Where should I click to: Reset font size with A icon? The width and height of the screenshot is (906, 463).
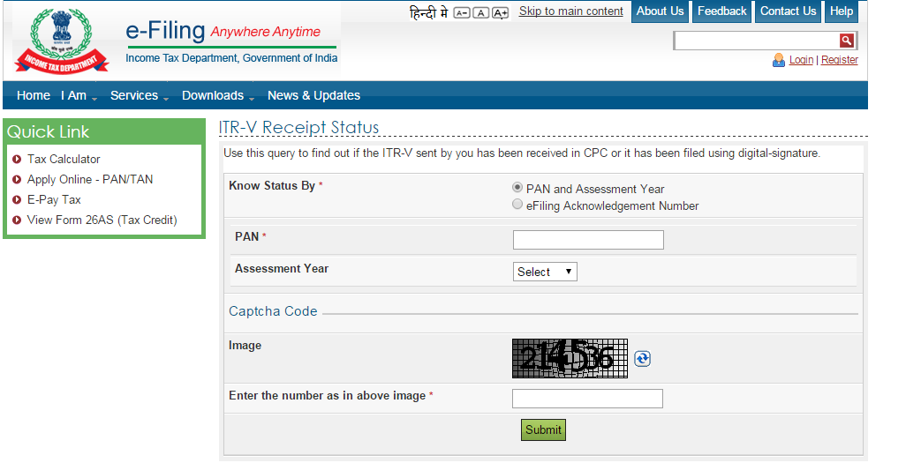[480, 12]
